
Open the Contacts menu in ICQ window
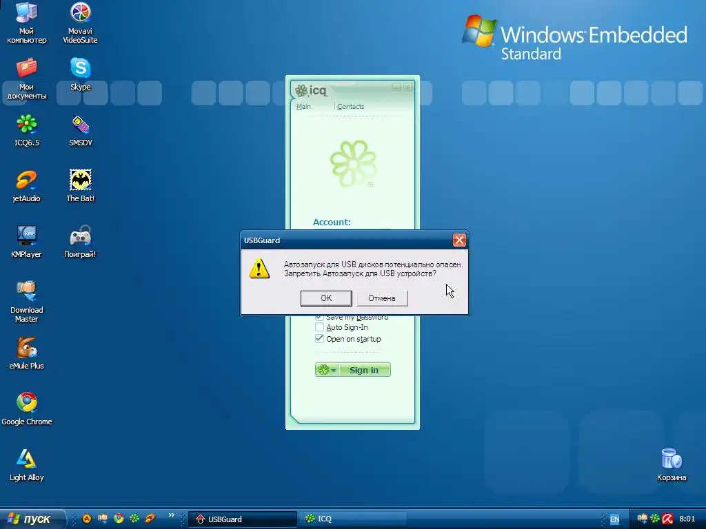[350, 107]
